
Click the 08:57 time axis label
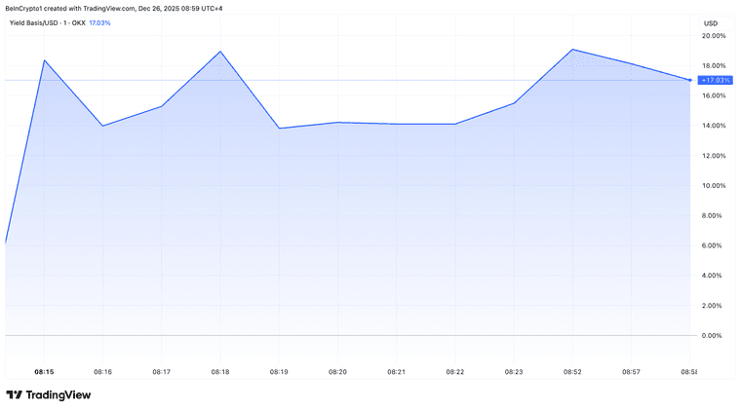click(x=631, y=371)
